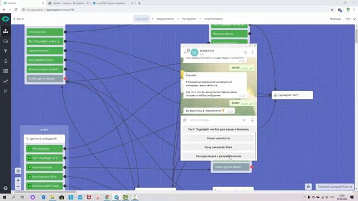The image size is (358, 201).
Task: Center the canvas with target button
Action: [18, 171]
